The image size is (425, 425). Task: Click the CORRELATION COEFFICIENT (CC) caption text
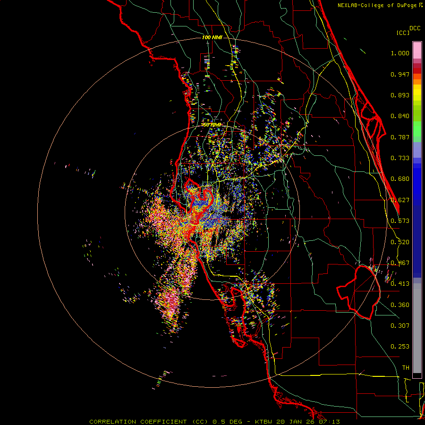(149, 422)
